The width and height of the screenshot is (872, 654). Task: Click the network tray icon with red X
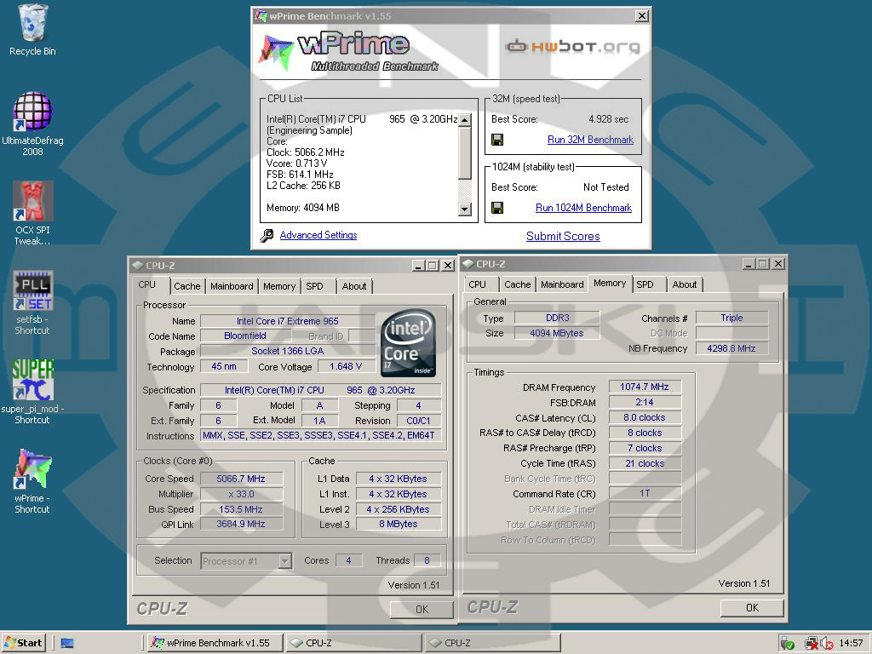(x=812, y=644)
